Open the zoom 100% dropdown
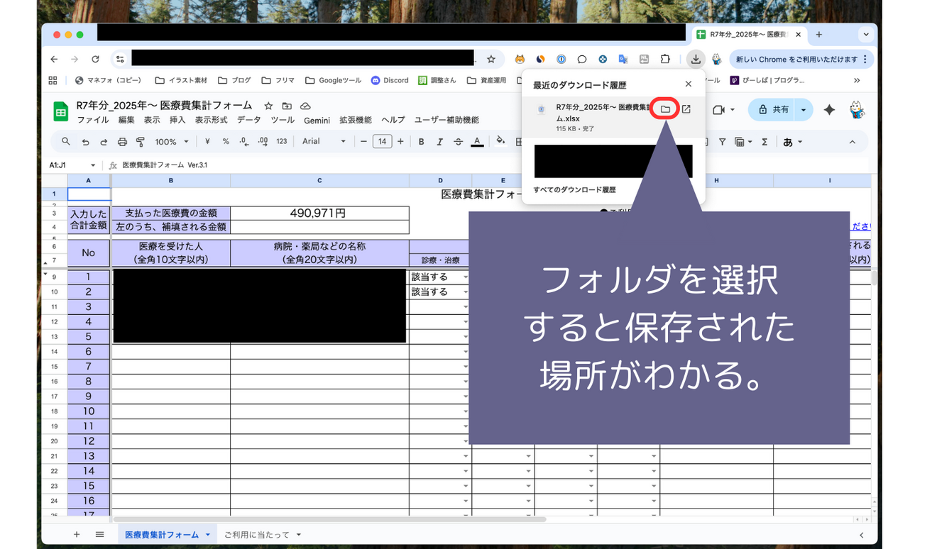Viewport: 937px width, 549px height. 172,142
